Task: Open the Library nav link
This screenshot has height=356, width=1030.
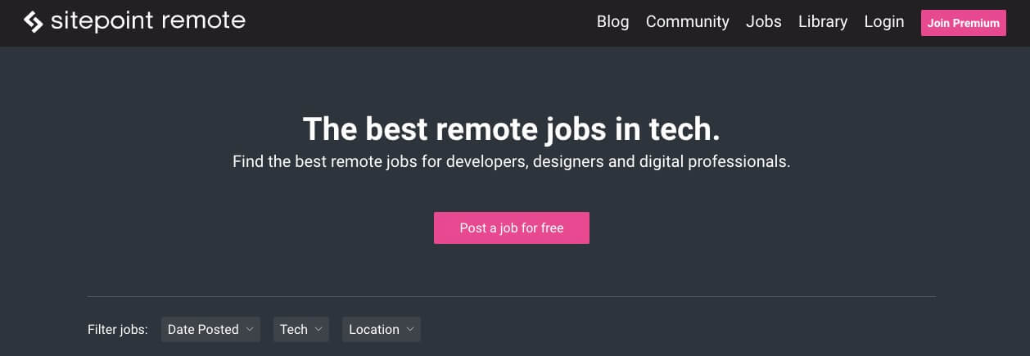Action: point(823,22)
